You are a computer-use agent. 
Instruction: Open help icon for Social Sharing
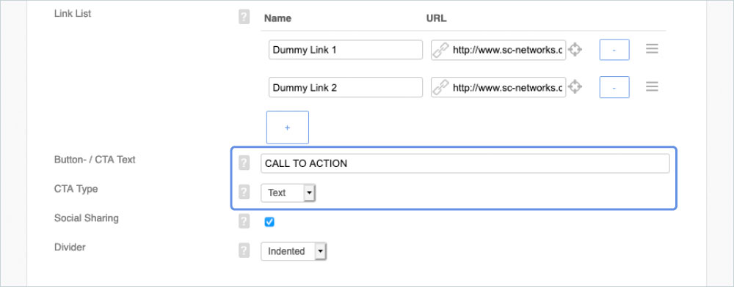click(x=244, y=222)
